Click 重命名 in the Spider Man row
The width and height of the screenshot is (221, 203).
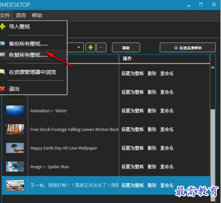[x=167, y=167]
